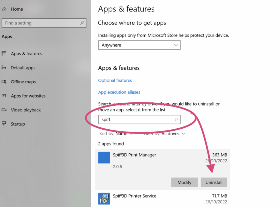Open the App execution aliases link
Screen dimensions: 280x207
119,92
